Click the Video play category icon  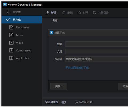[11, 43]
